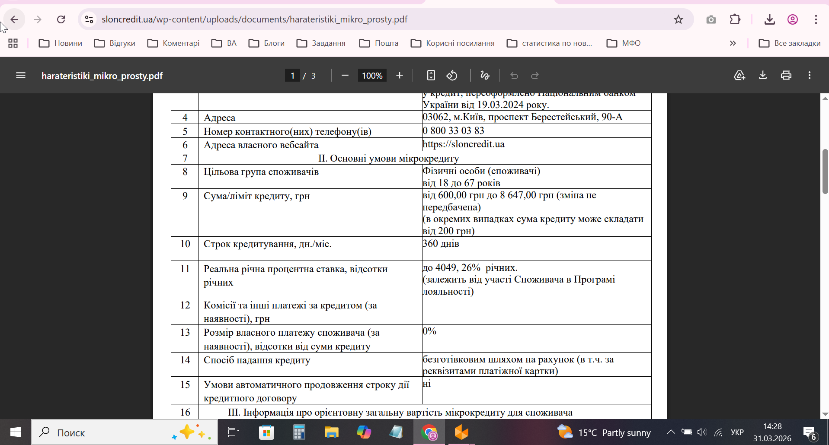Fit the PDF to page

click(431, 76)
